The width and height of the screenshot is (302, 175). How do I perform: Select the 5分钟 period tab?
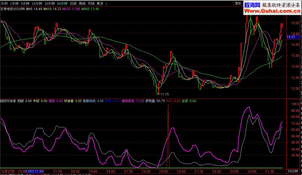[x=25, y=3]
